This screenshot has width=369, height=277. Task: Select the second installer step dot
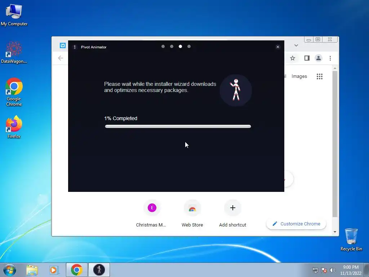click(x=172, y=47)
